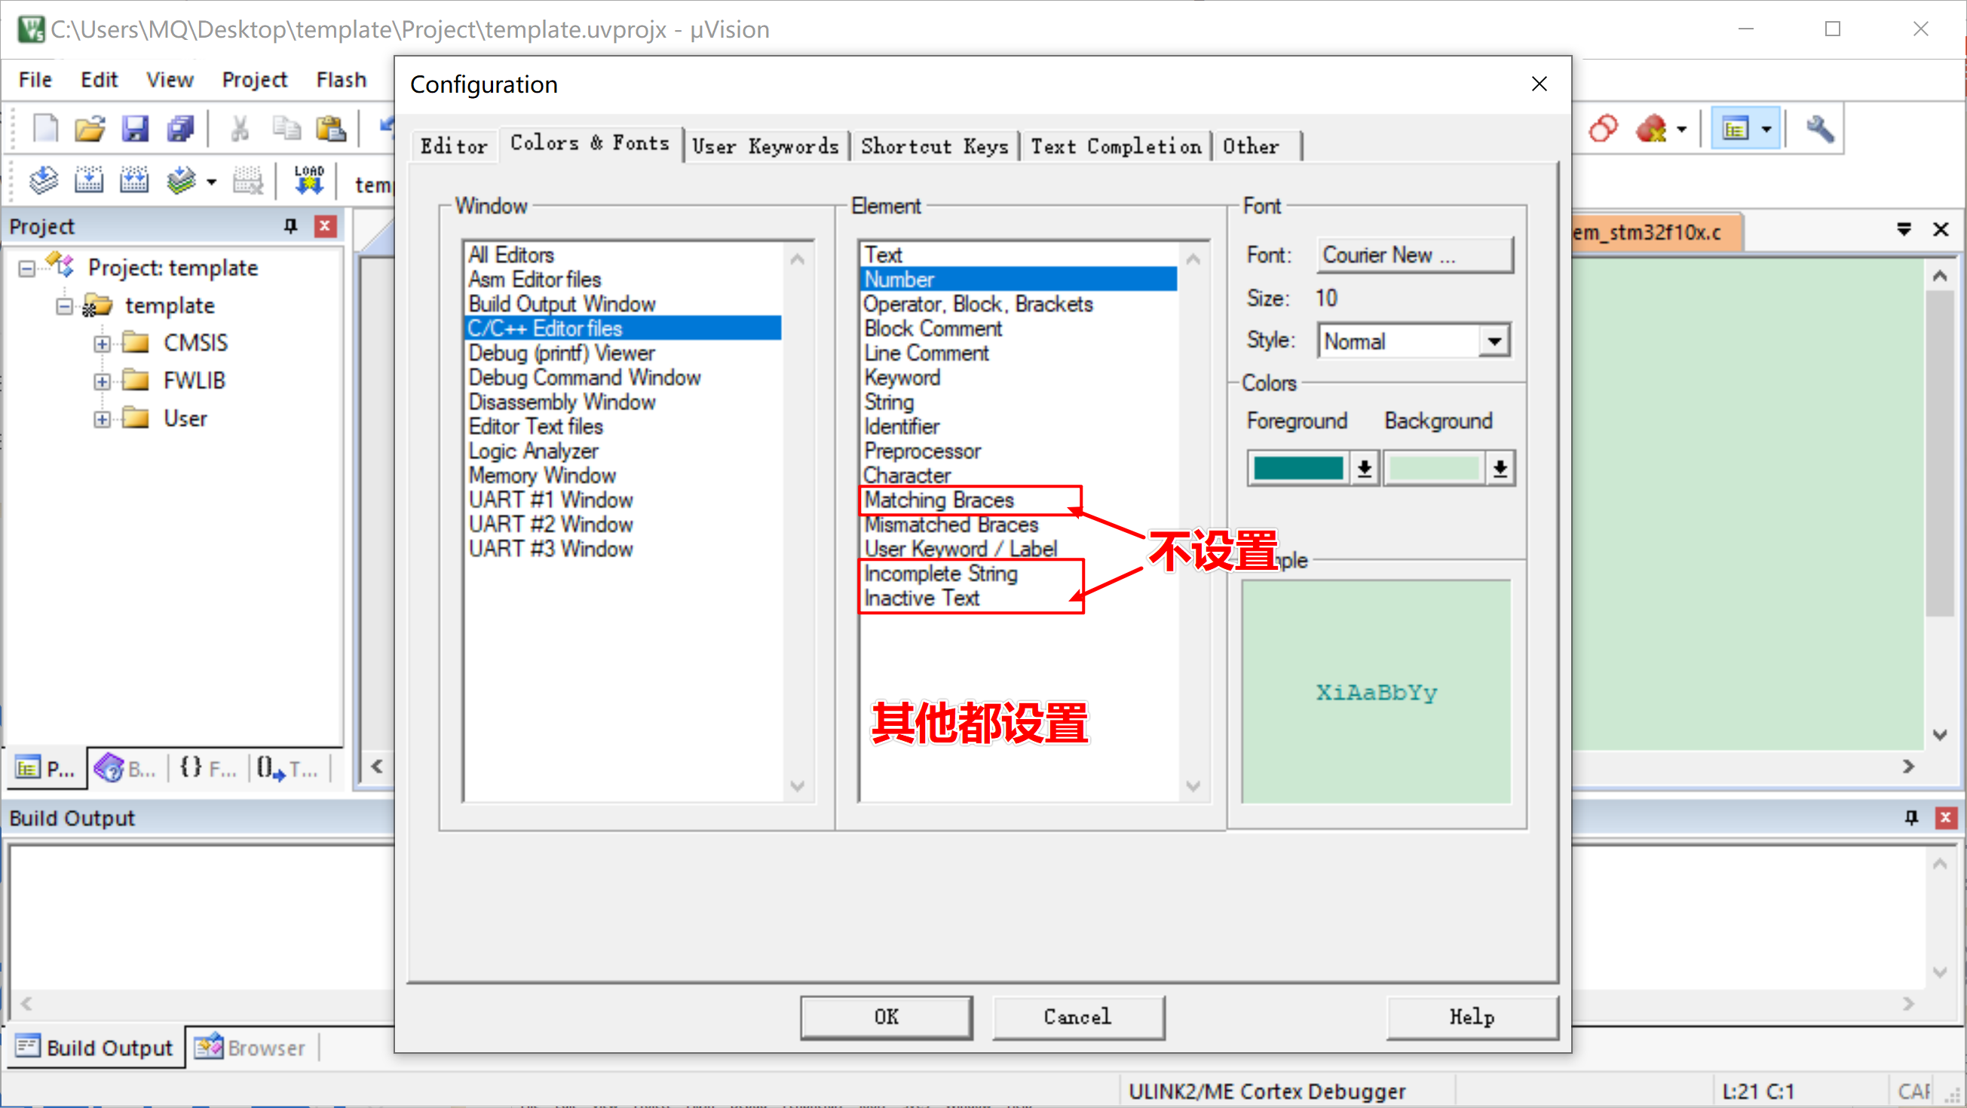1967x1108 pixels.
Task: Open the Style Normal dropdown
Action: tap(1493, 341)
